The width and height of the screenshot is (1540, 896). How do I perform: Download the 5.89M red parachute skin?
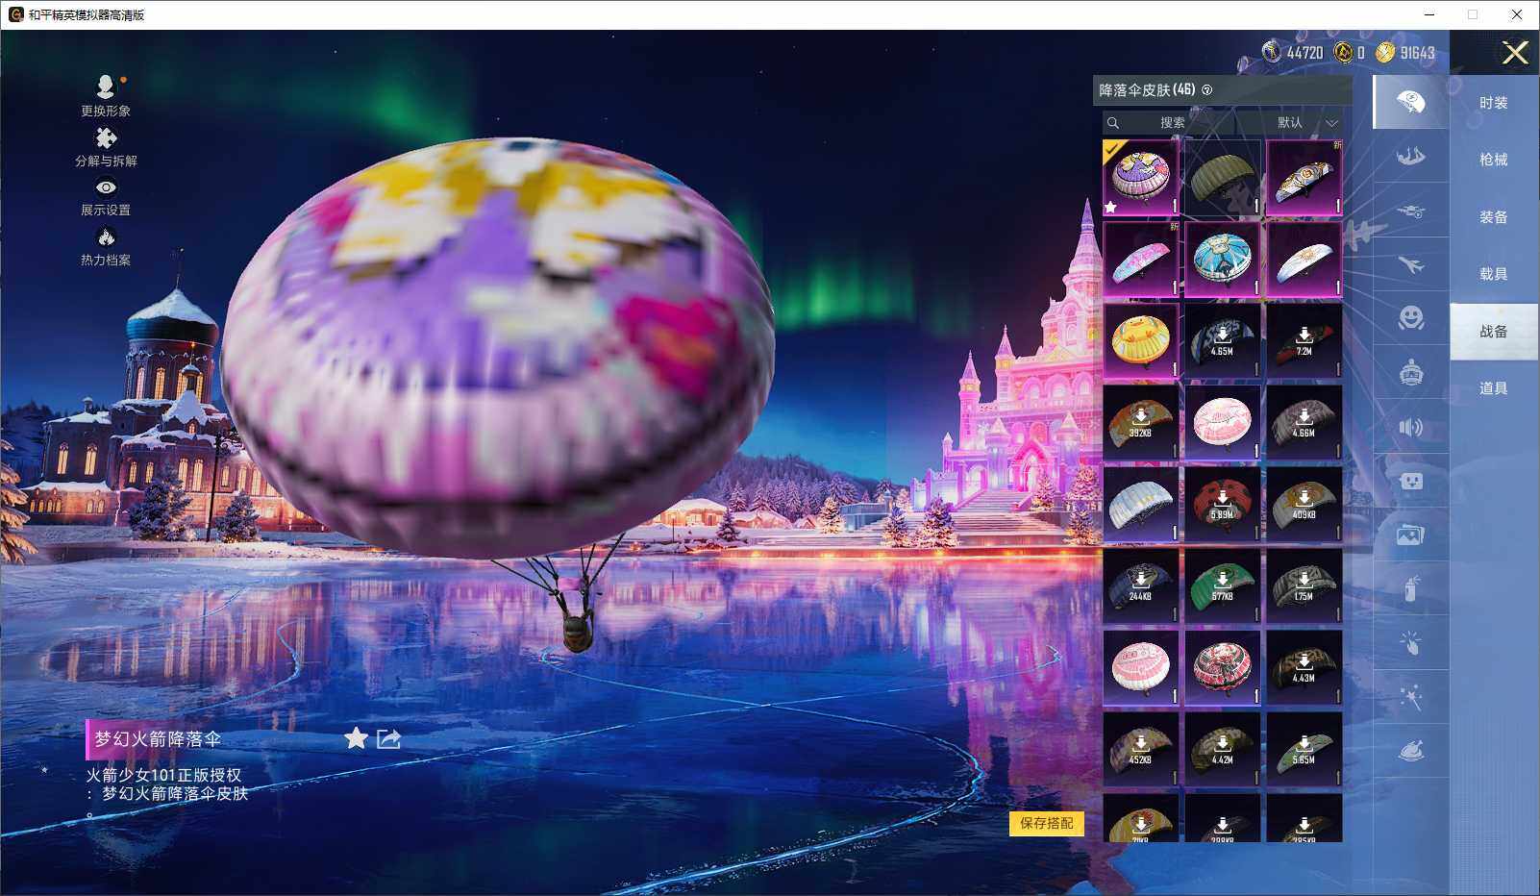coord(1222,504)
